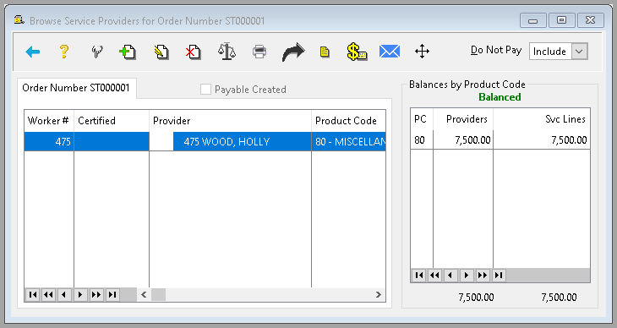
Task: Edit the selected provider record
Action: click(x=161, y=52)
